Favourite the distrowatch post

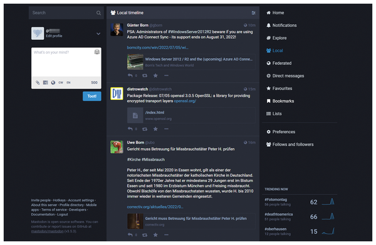pos(155,129)
